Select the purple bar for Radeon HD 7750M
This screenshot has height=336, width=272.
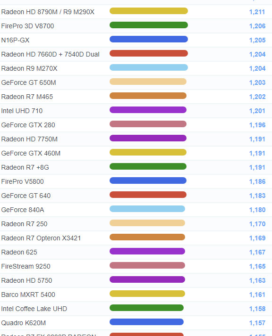(148, 138)
